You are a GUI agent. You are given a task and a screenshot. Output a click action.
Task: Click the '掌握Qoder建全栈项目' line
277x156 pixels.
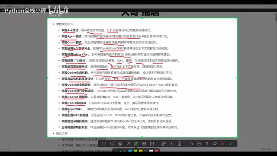click(x=120, y=85)
